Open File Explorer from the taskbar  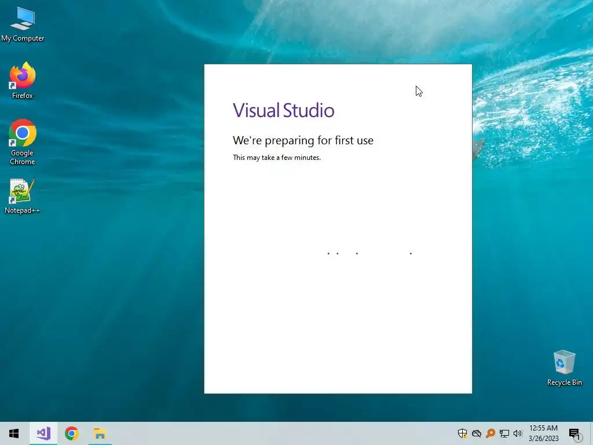pyautogui.click(x=100, y=433)
